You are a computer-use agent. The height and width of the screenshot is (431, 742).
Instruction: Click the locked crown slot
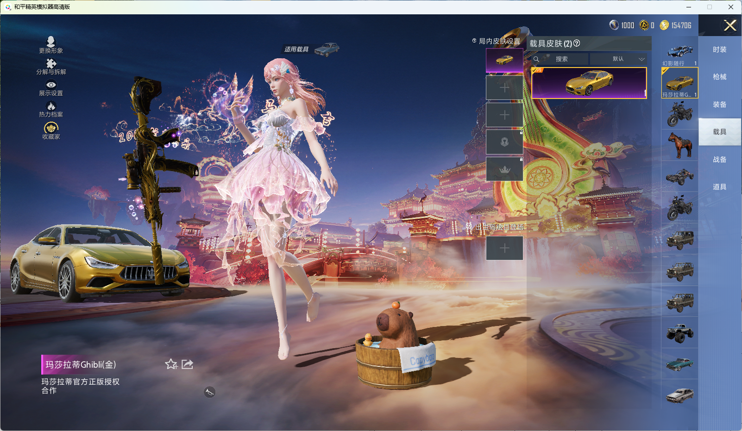click(504, 169)
